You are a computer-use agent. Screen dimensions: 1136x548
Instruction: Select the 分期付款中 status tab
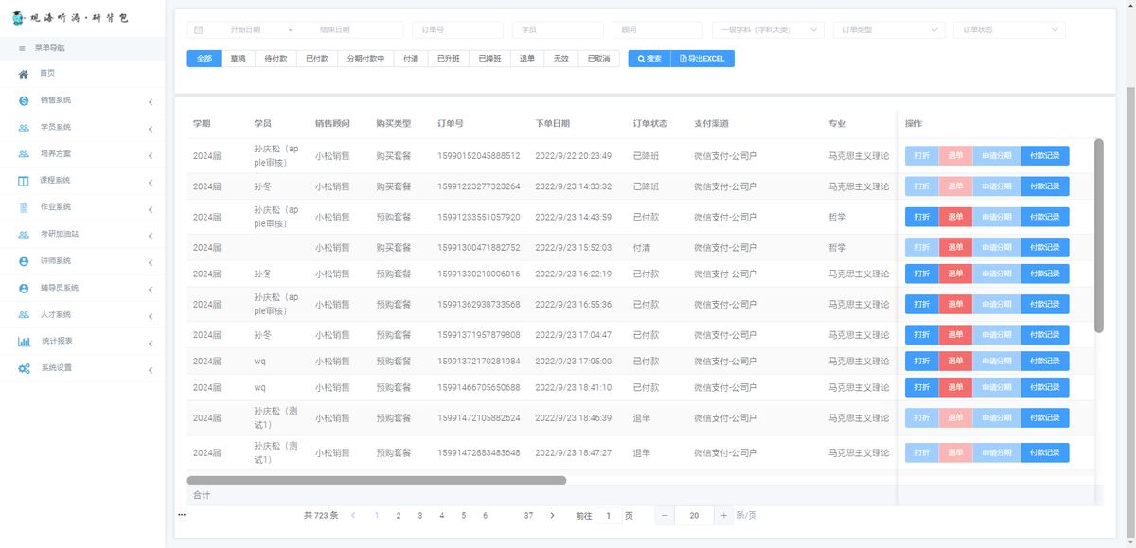pos(365,59)
